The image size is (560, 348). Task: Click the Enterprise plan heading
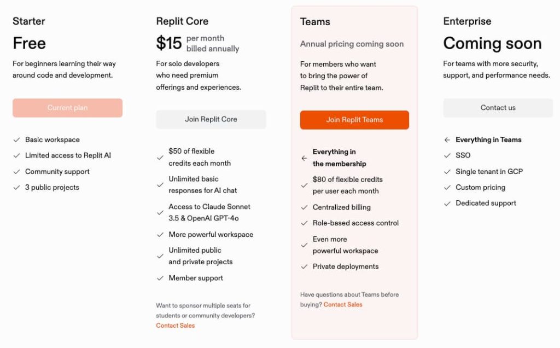(x=467, y=21)
